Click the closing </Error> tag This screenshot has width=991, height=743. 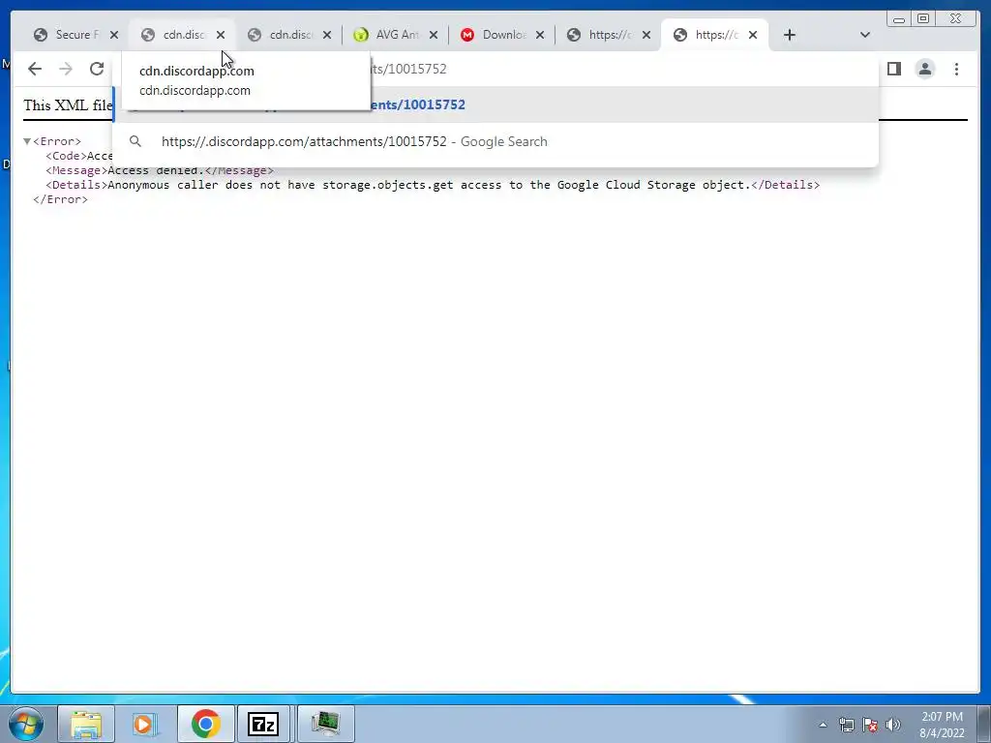[x=61, y=199]
